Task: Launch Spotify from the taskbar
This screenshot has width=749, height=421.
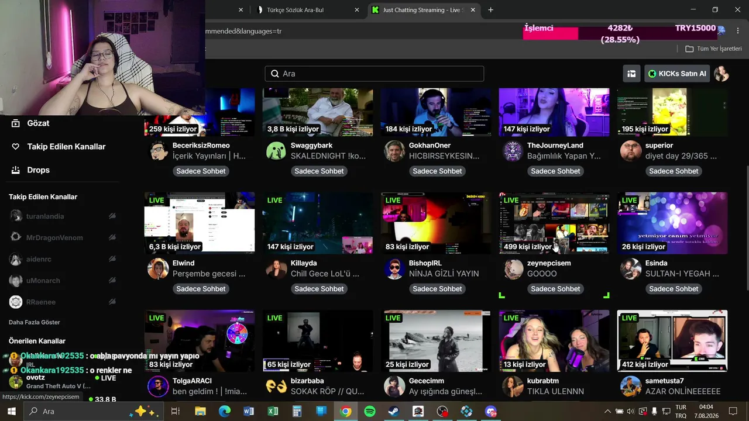Action: pyautogui.click(x=370, y=412)
